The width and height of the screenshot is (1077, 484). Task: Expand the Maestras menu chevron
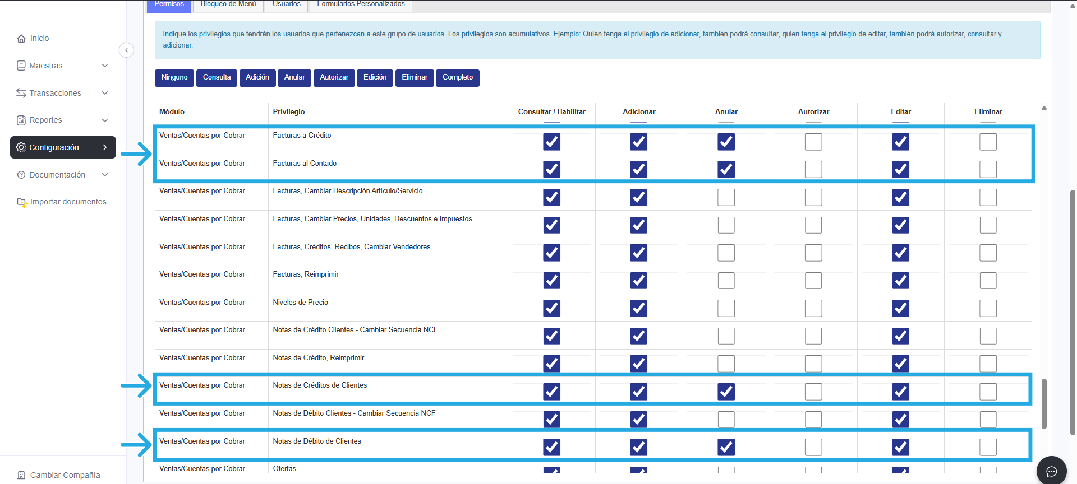105,66
